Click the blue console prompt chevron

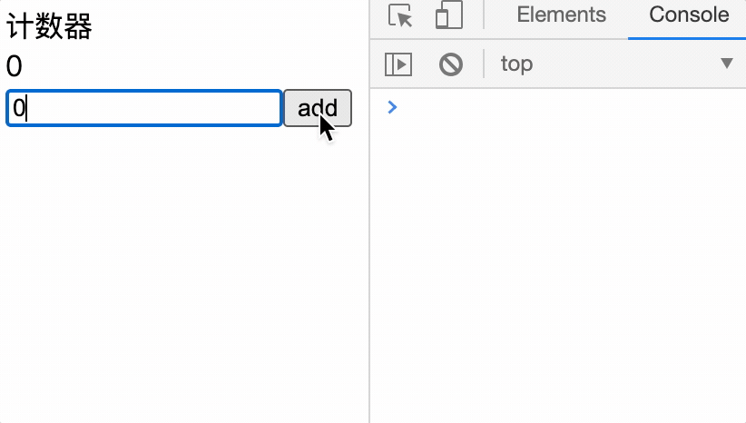(392, 107)
